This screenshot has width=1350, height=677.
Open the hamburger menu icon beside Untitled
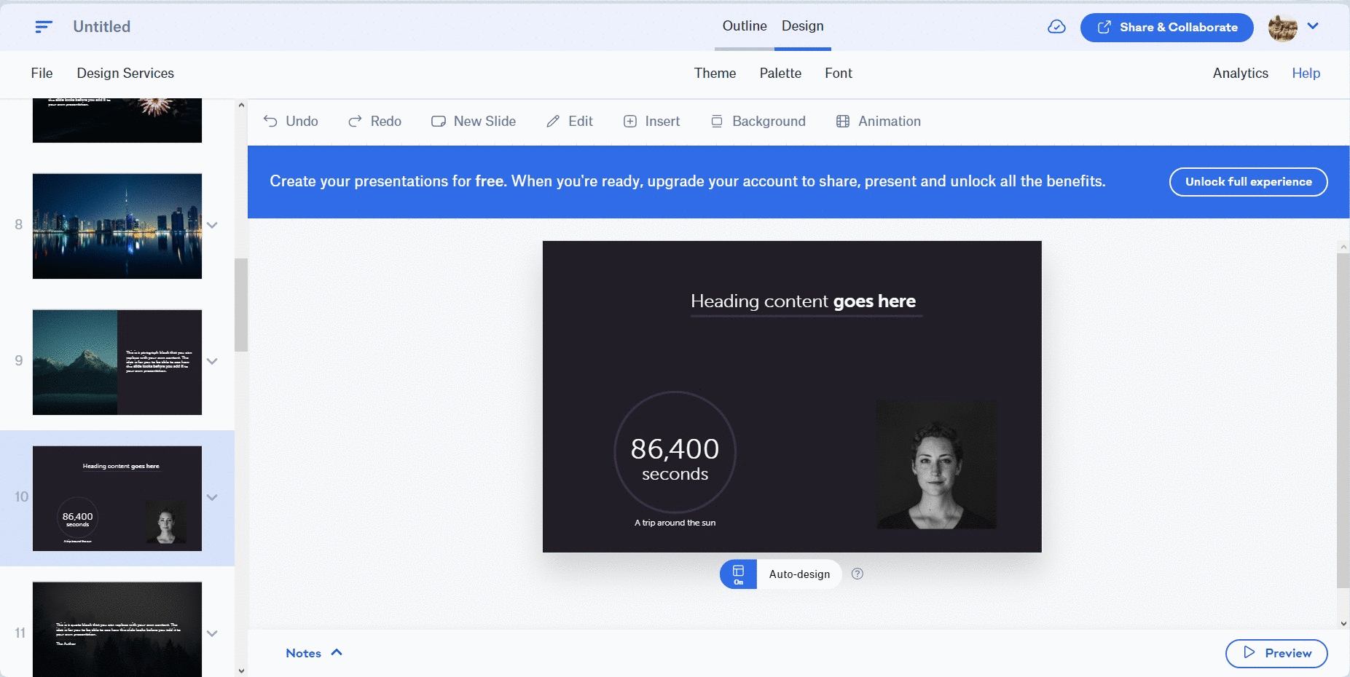point(44,27)
